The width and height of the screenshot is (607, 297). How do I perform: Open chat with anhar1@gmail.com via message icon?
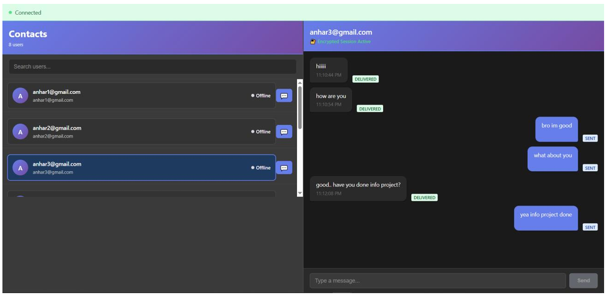(x=284, y=96)
